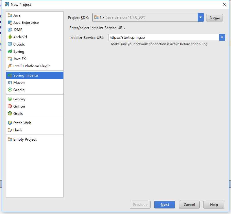The height and width of the screenshot is (214, 231).
Task: Select Griffon project type
Action: click(35, 106)
